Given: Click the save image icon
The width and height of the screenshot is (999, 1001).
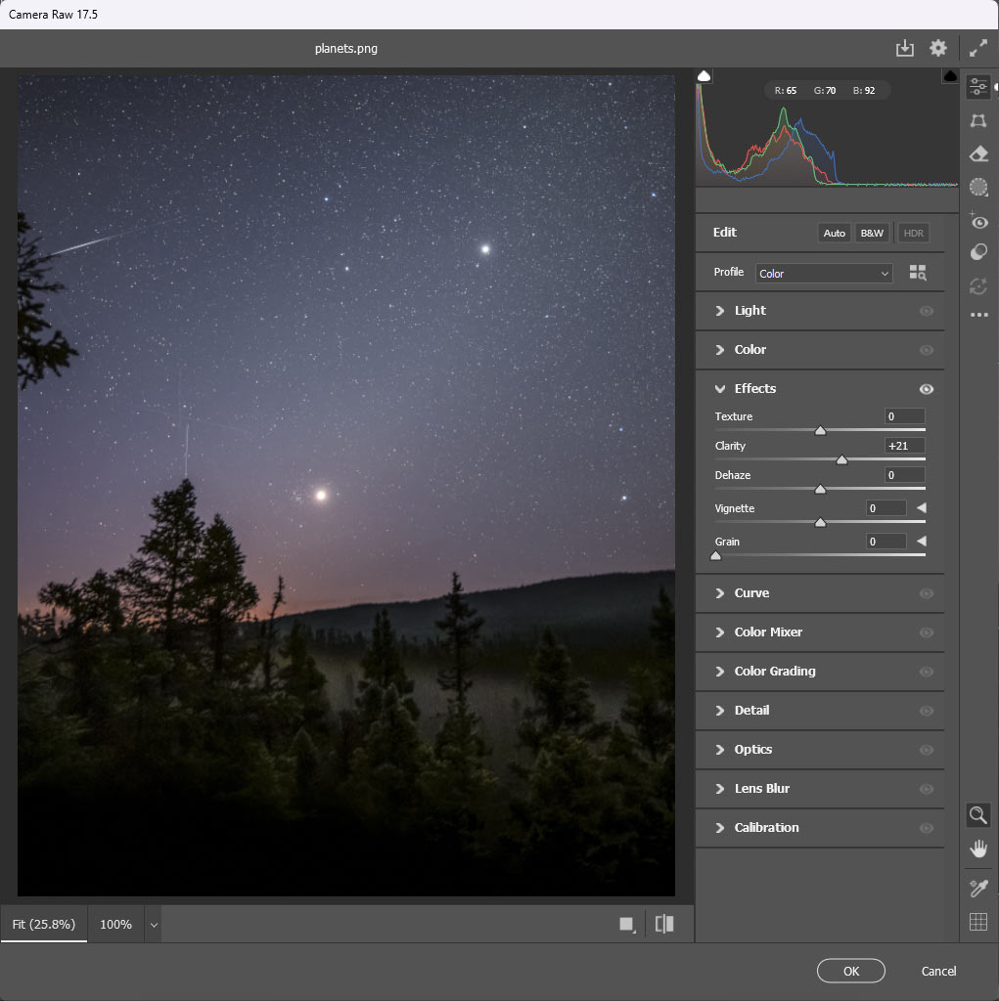Looking at the screenshot, I should pyautogui.click(x=904, y=47).
